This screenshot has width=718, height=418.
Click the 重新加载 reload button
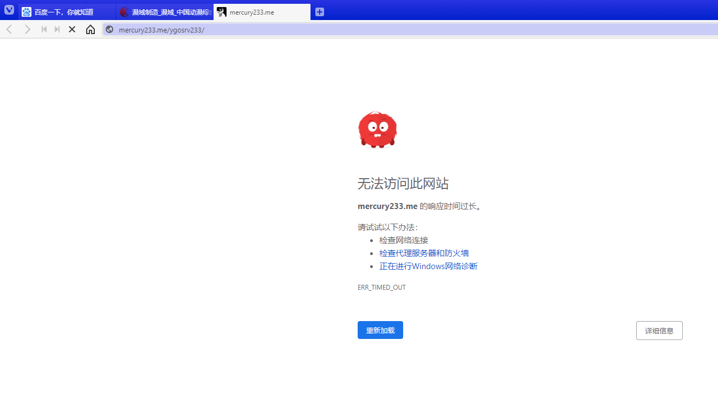(x=380, y=330)
